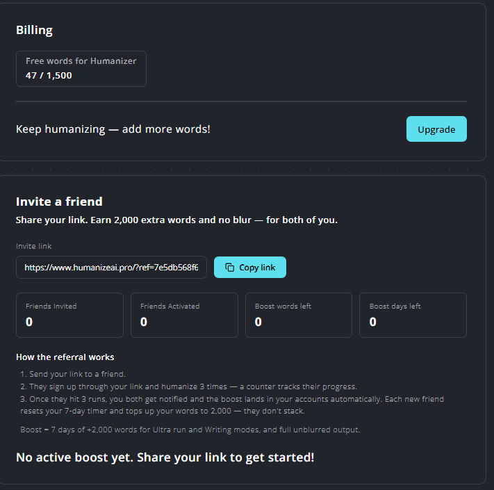Open the Free words for Humanizer box
The width and height of the screenshot is (494, 490).
[x=81, y=69]
